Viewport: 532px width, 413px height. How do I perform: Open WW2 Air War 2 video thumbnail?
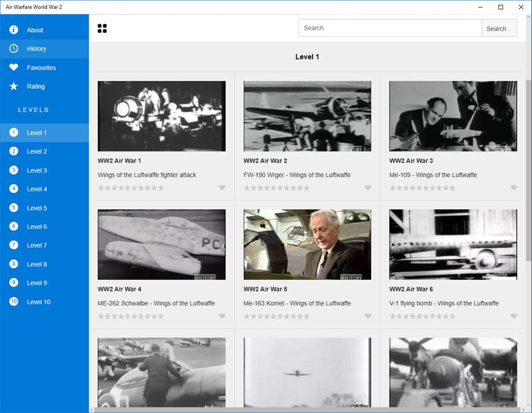tap(307, 116)
